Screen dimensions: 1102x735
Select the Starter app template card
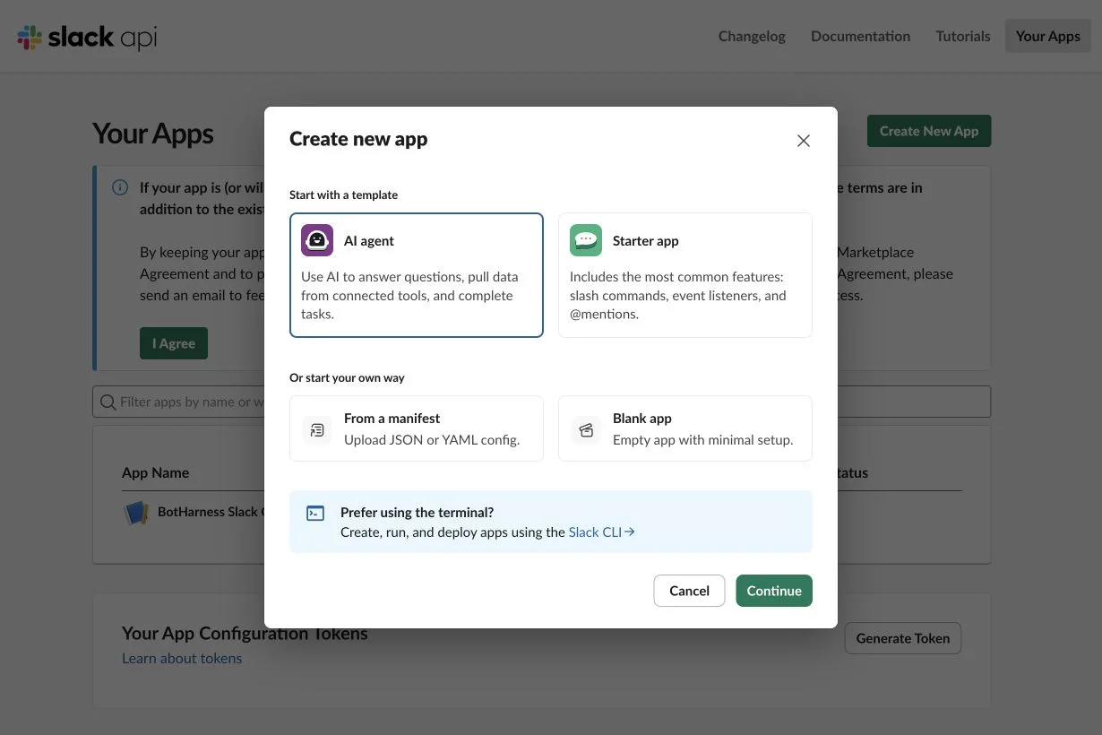coord(685,275)
